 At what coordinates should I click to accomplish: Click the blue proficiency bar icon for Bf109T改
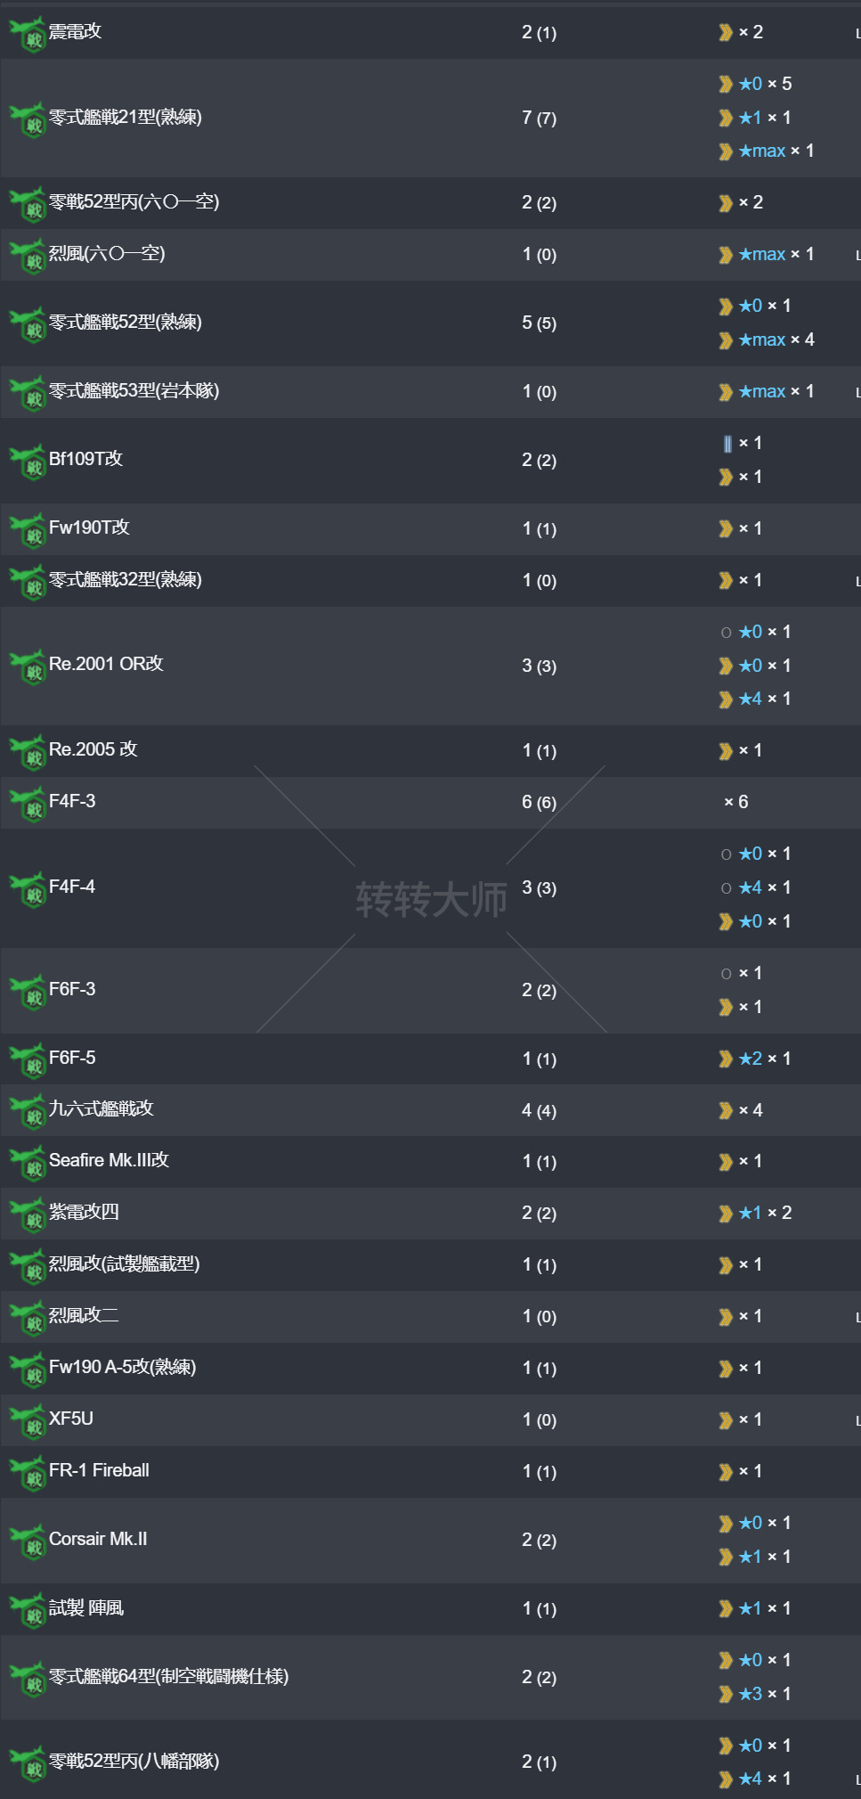tap(727, 444)
